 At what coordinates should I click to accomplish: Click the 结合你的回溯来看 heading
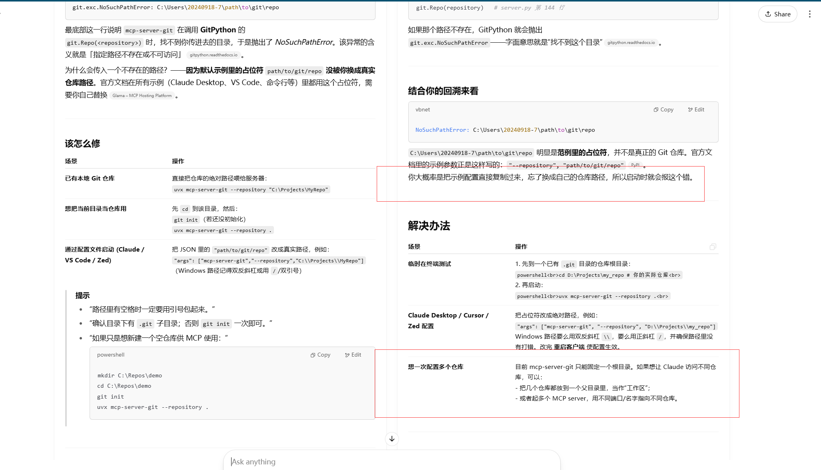443,91
